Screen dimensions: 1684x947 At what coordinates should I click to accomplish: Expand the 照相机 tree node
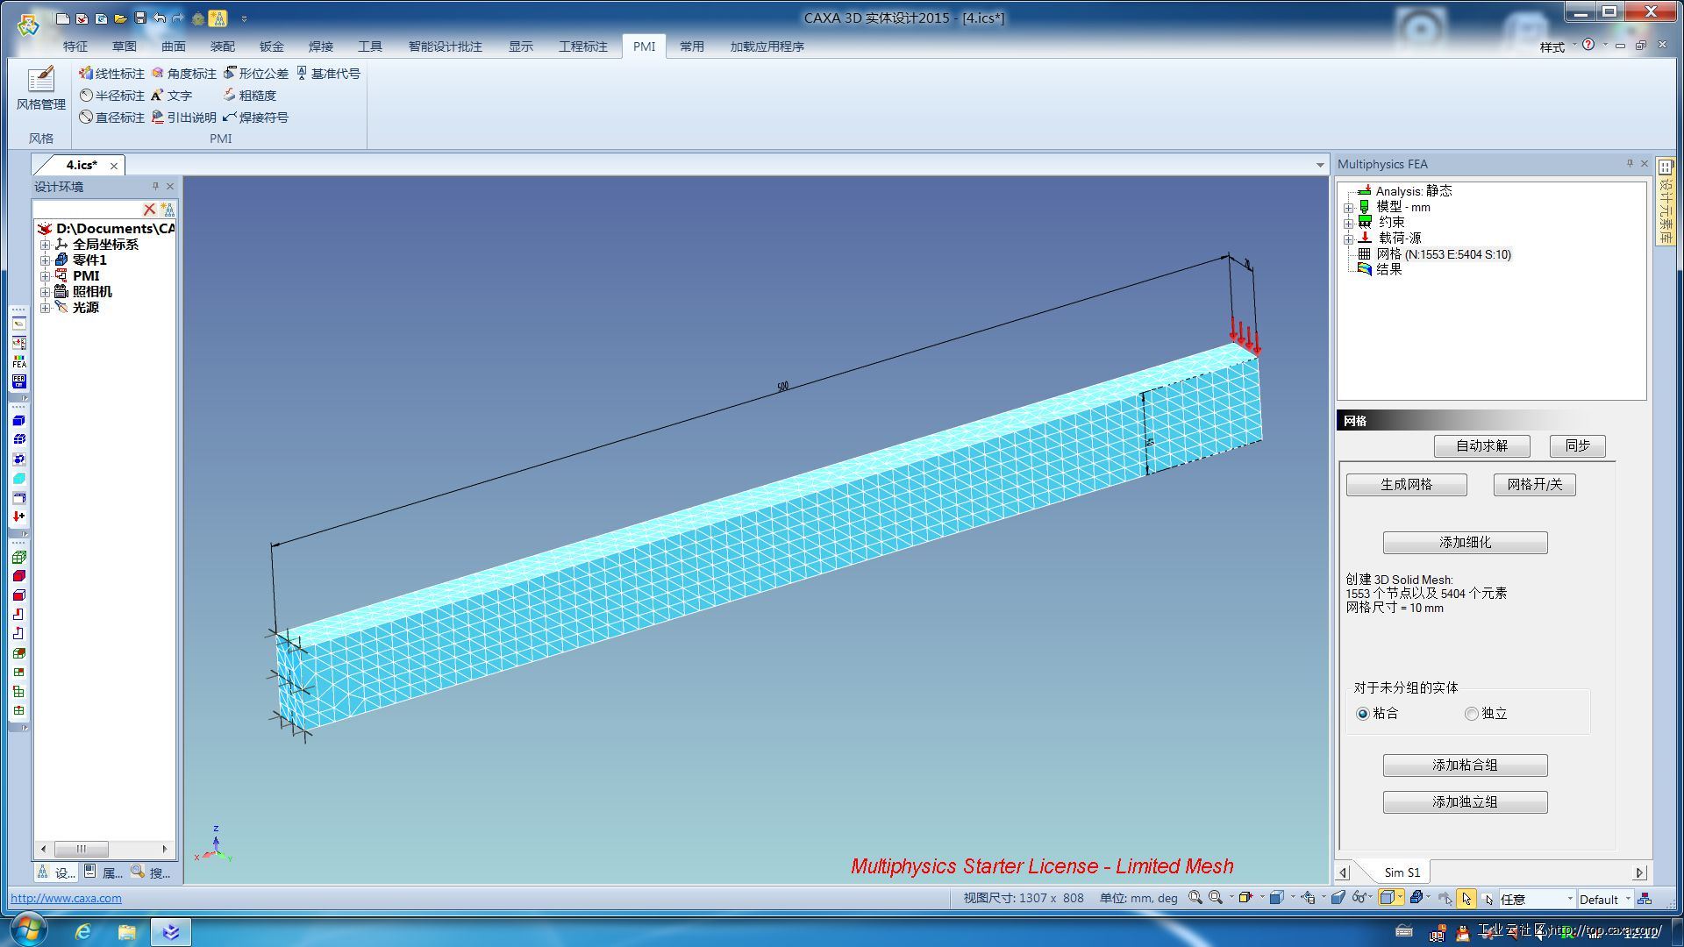pyautogui.click(x=45, y=292)
